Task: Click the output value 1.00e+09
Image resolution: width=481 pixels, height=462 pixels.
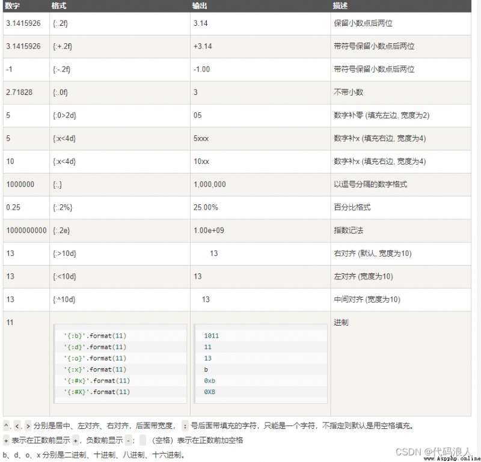Action: point(209,230)
